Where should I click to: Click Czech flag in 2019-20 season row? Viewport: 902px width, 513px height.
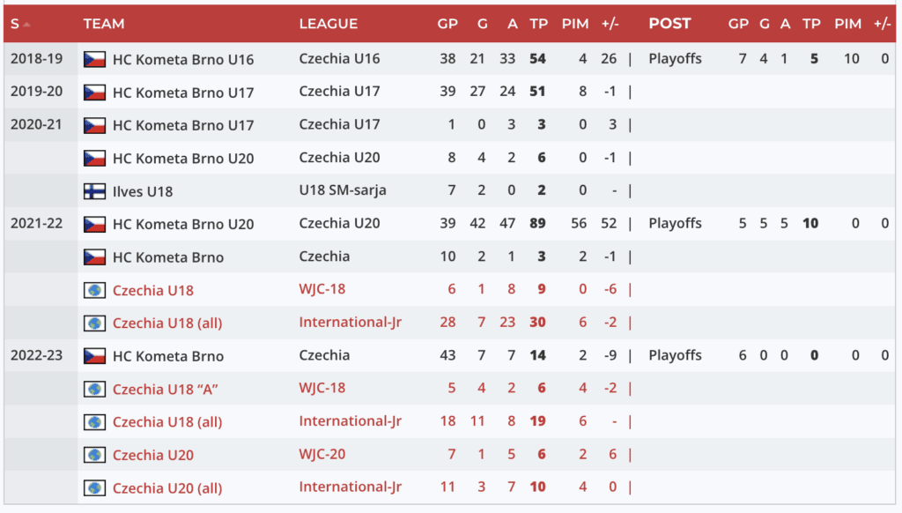point(94,92)
